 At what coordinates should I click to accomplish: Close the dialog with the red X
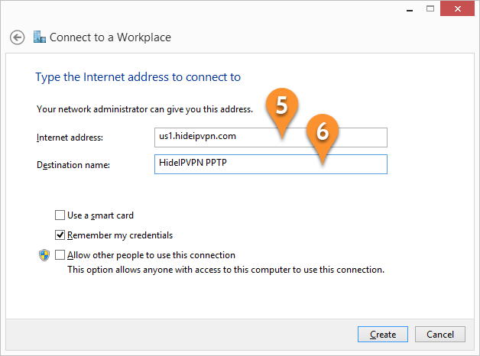(x=457, y=8)
